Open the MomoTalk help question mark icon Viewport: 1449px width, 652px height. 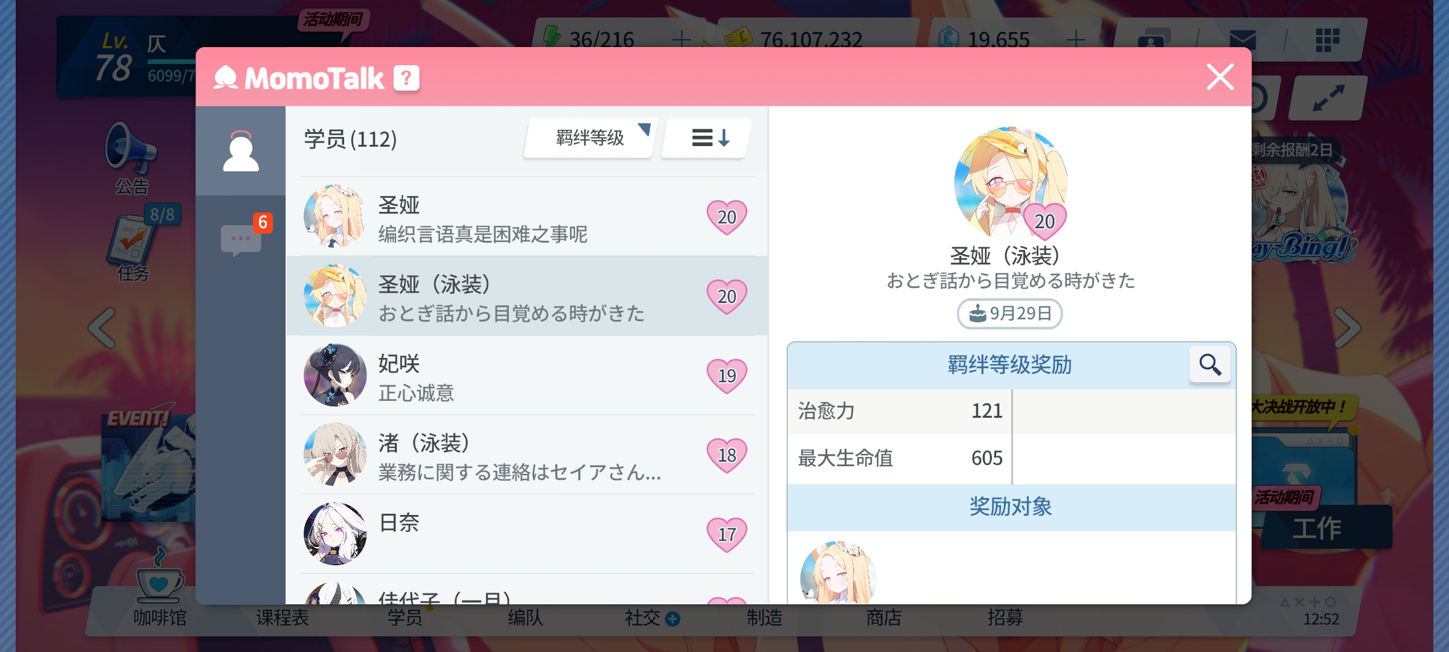coord(406,78)
